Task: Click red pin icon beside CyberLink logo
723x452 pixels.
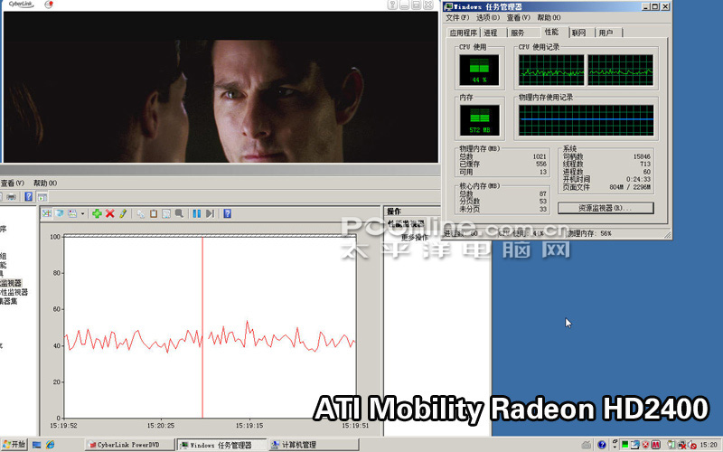Action: 49,5
